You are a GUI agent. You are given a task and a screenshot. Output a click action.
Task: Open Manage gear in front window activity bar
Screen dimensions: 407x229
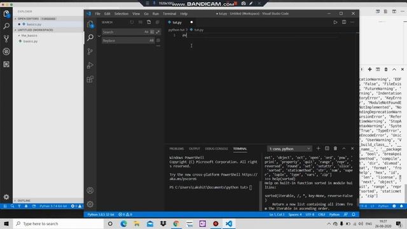click(x=90, y=204)
